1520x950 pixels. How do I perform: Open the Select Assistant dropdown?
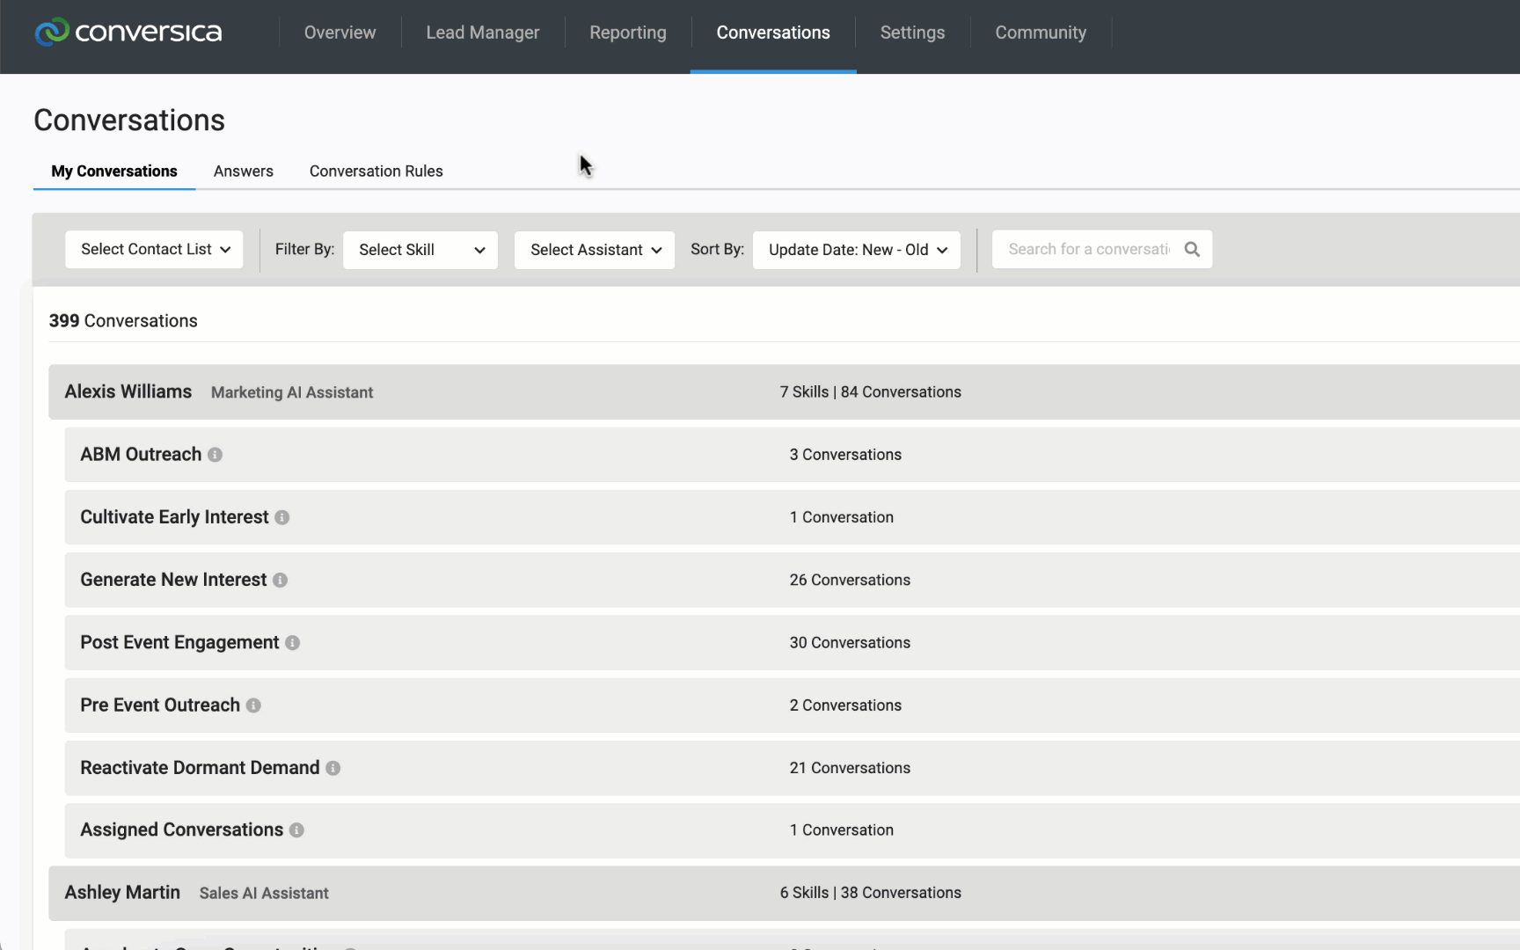pyautogui.click(x=595, y=250)
